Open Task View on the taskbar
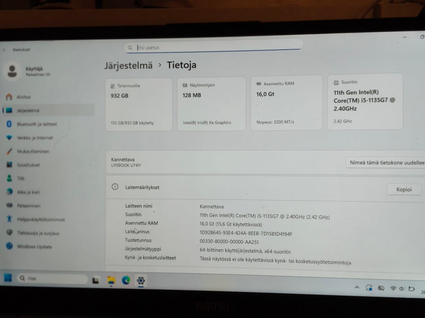The width and height of the screenshot is (425, 318). point(96,280)
